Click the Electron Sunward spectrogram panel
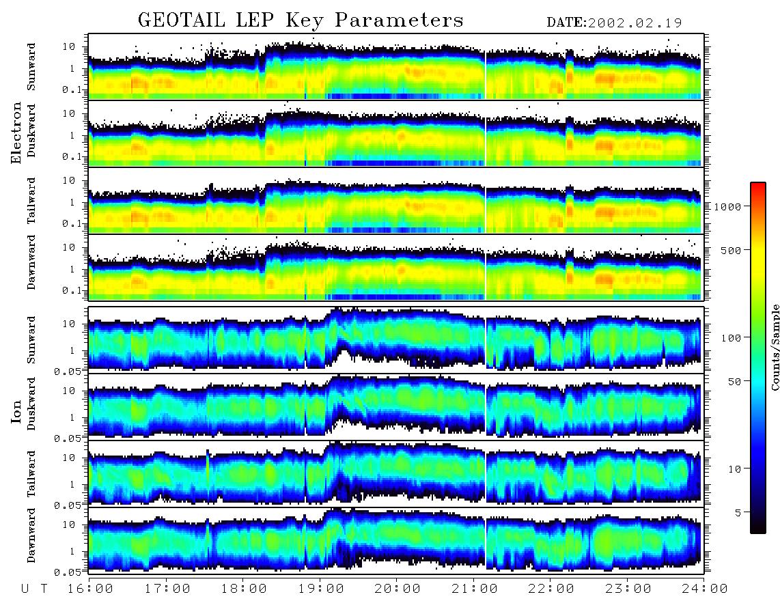 (x=396, y=67)
